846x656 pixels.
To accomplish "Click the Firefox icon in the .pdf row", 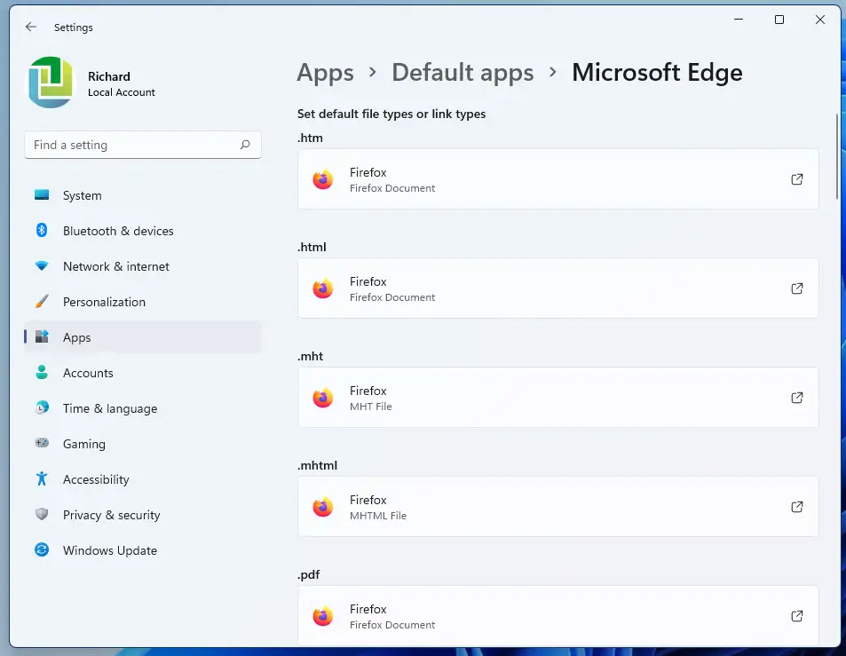I will coord(323,615).
